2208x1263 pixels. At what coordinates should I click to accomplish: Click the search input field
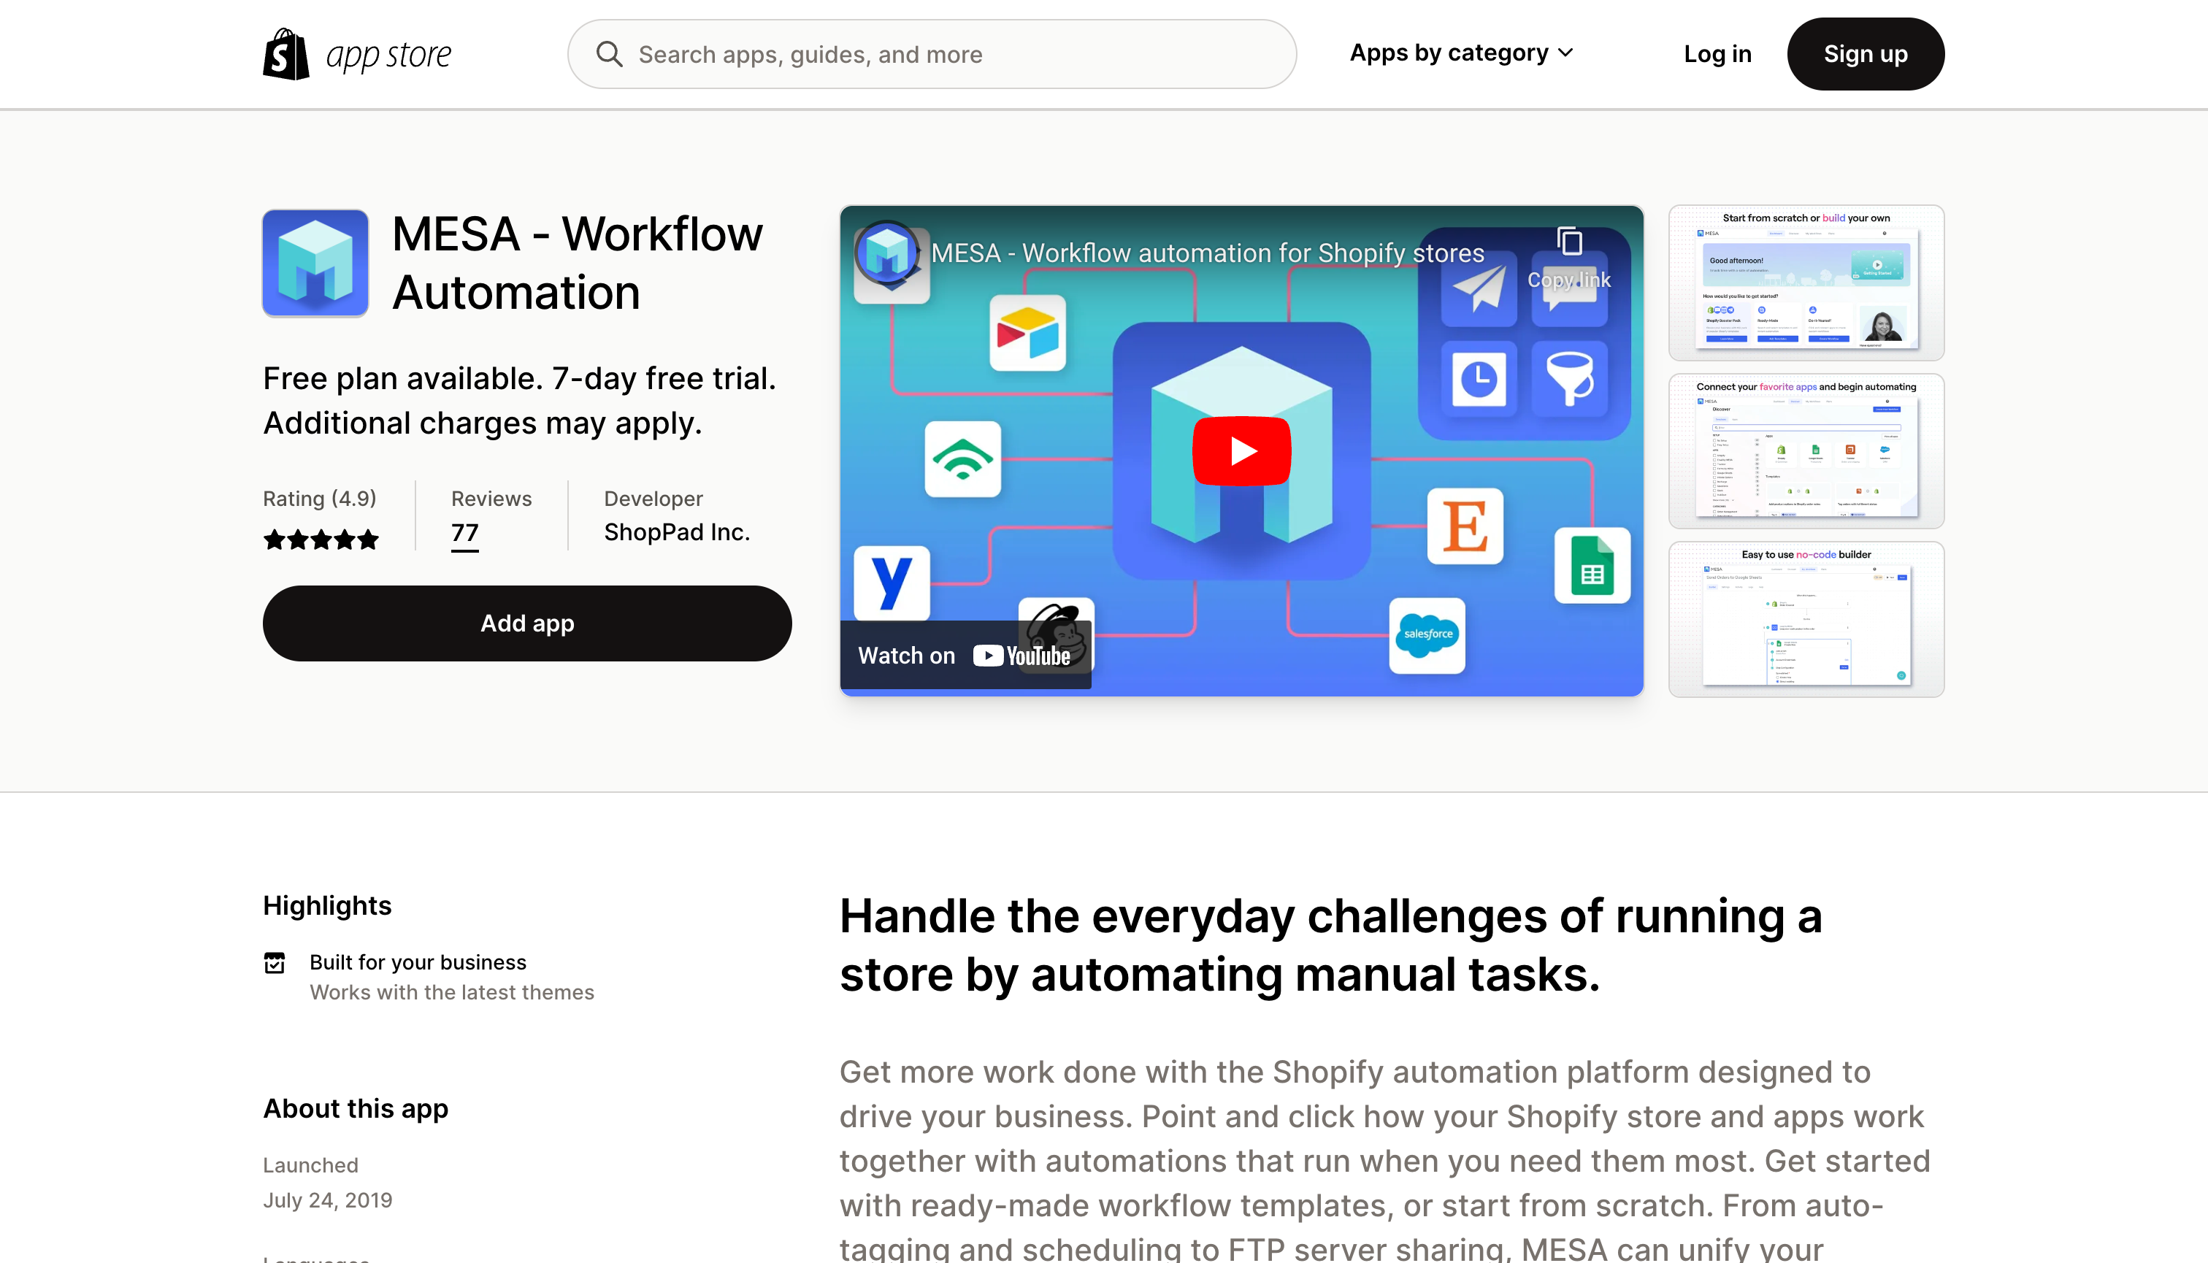pyautogui.click(x=931, y=53)
